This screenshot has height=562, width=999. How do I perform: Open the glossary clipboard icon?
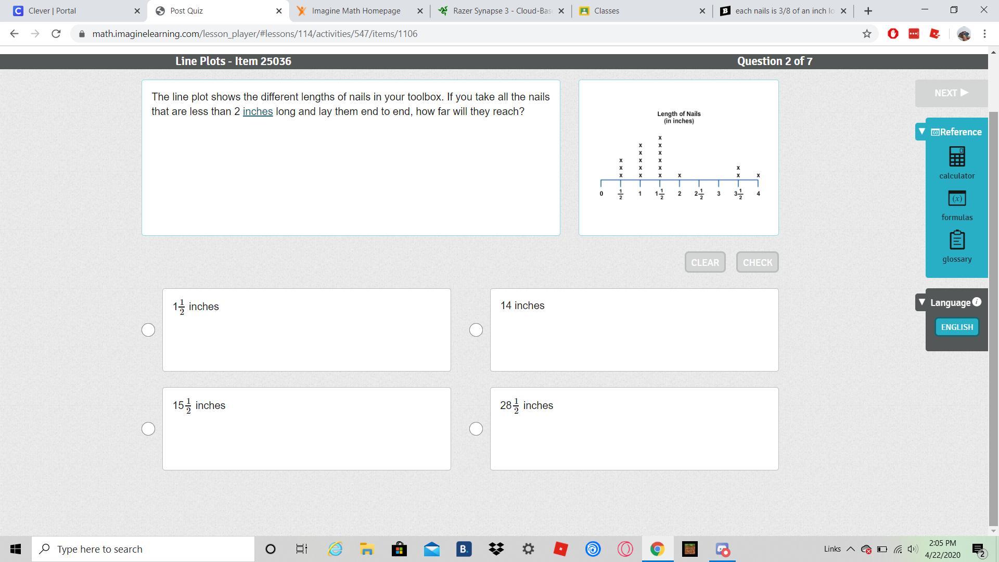coord(956,240)
